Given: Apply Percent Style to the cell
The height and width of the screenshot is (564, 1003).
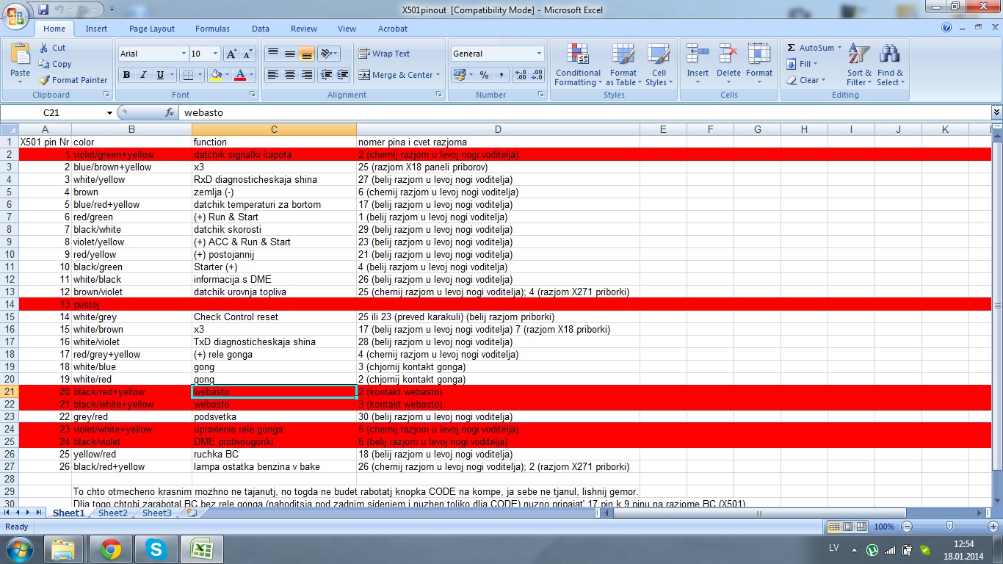Looking at the screenshot, I should pos(484,75).
